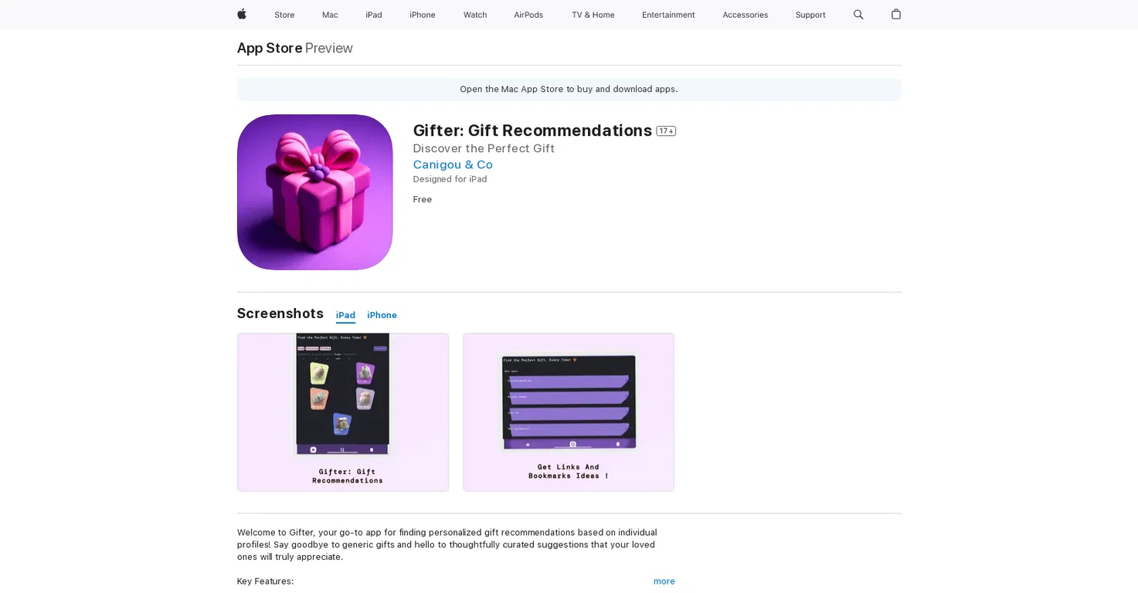Open the Canigou & Co developer link
1138x593 pixels.
(453, 164)
